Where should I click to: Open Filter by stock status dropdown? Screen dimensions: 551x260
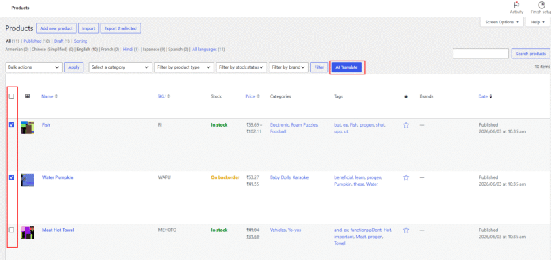pyautogui.click(x=242, y=67)
